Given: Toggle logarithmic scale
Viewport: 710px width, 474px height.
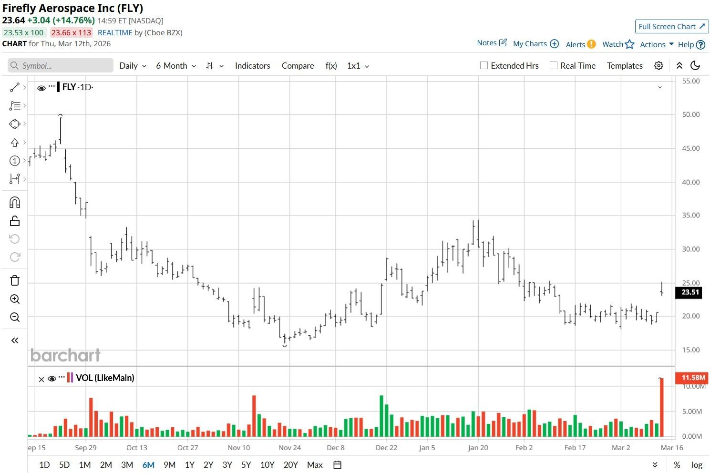Looking at the screenshot, I should click(697, 465).
